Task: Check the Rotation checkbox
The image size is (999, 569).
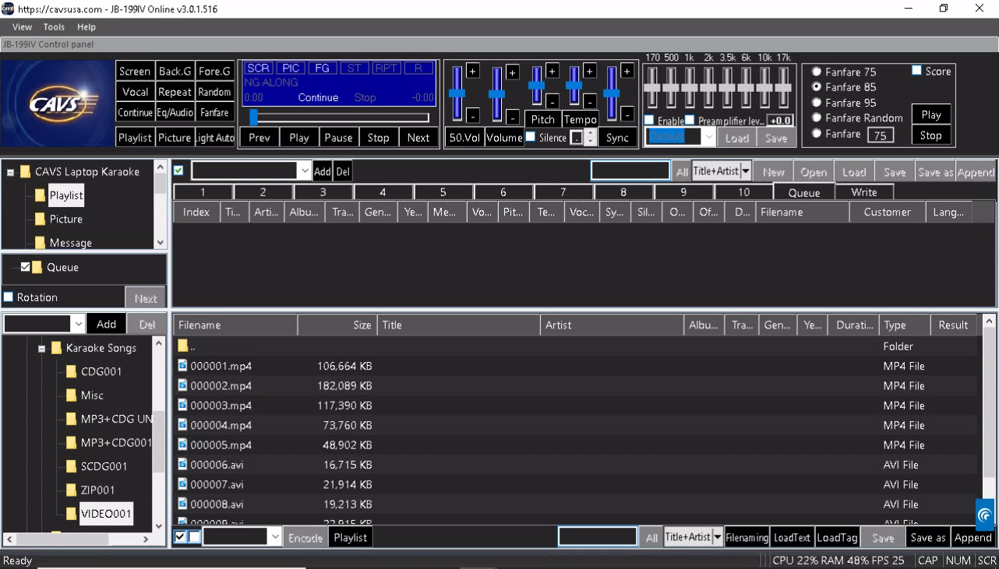Action: click(x=9, y=297)
